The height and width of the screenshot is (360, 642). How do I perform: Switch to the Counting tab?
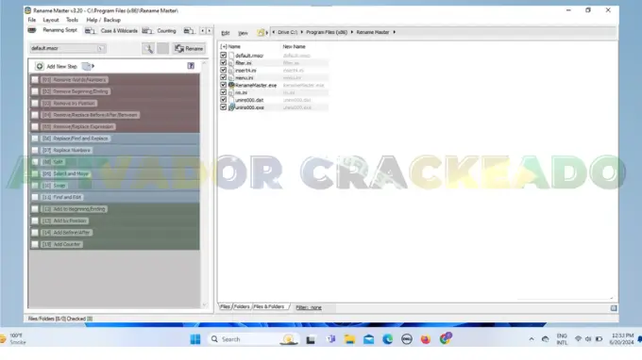[166, 31]
